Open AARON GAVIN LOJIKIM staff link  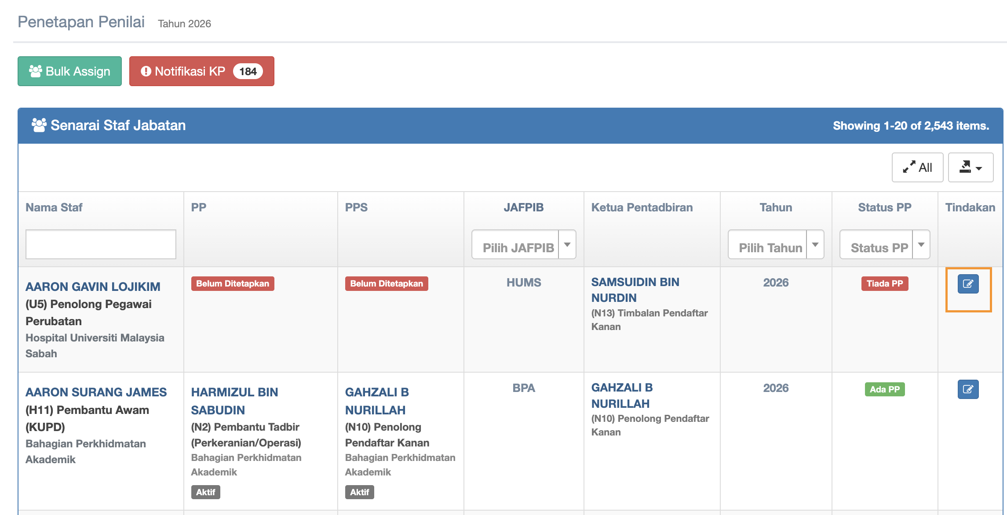point(93,287)
